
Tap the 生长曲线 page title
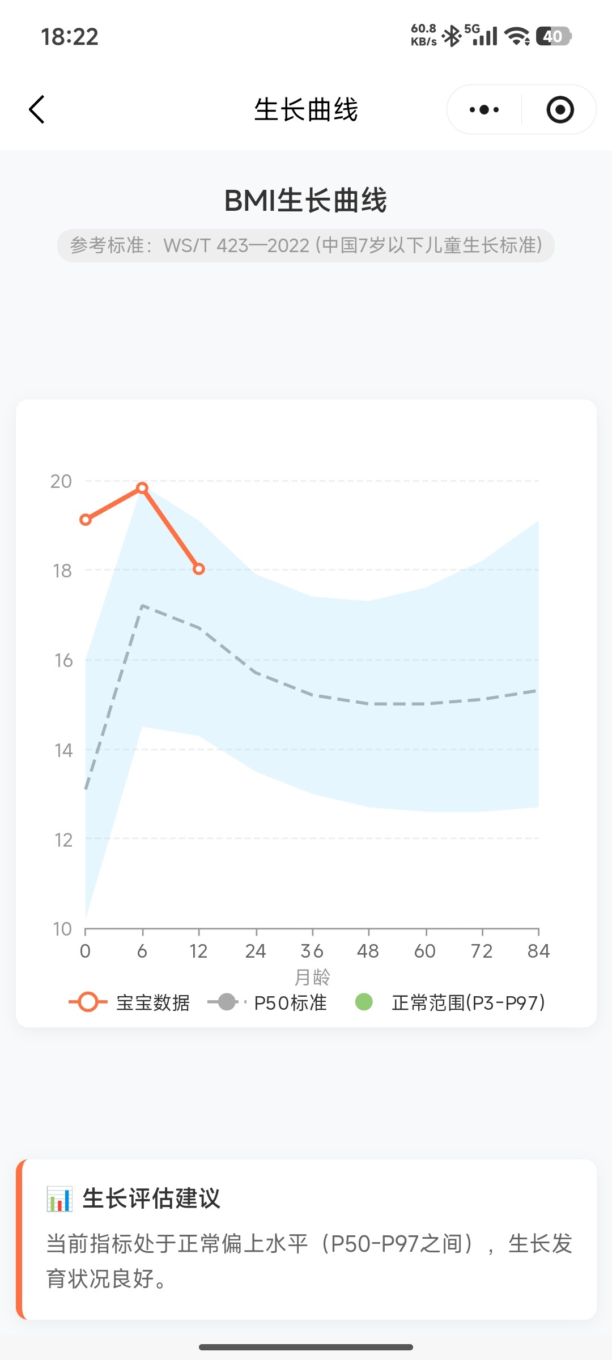306,109
